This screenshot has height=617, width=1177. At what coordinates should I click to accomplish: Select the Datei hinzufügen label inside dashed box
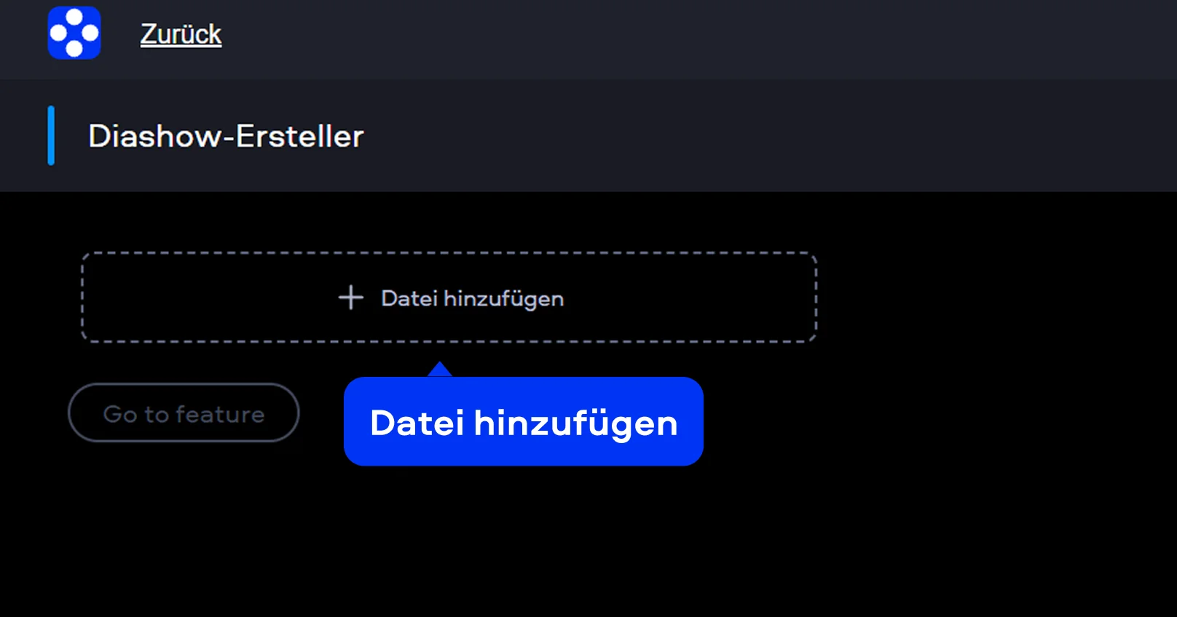pos(472,298)
